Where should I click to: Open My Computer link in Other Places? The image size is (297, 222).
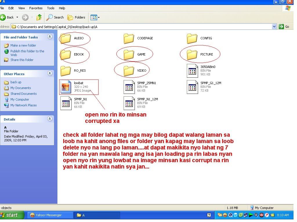coord(20,100)
